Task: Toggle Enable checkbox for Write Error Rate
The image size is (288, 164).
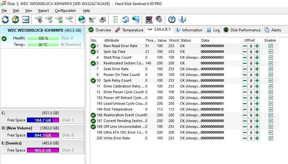Action: coord(271,138)
